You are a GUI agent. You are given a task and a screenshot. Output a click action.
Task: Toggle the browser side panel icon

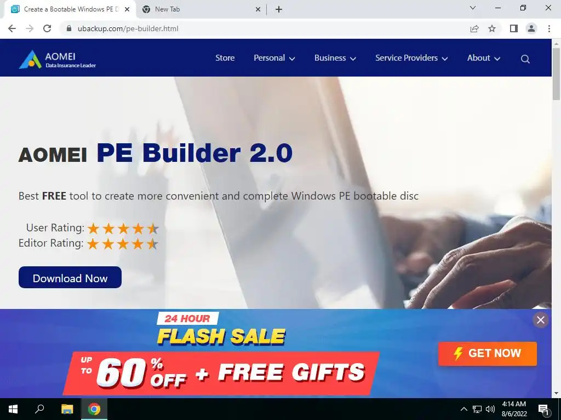pyautogui.click(x=514, y=28)
